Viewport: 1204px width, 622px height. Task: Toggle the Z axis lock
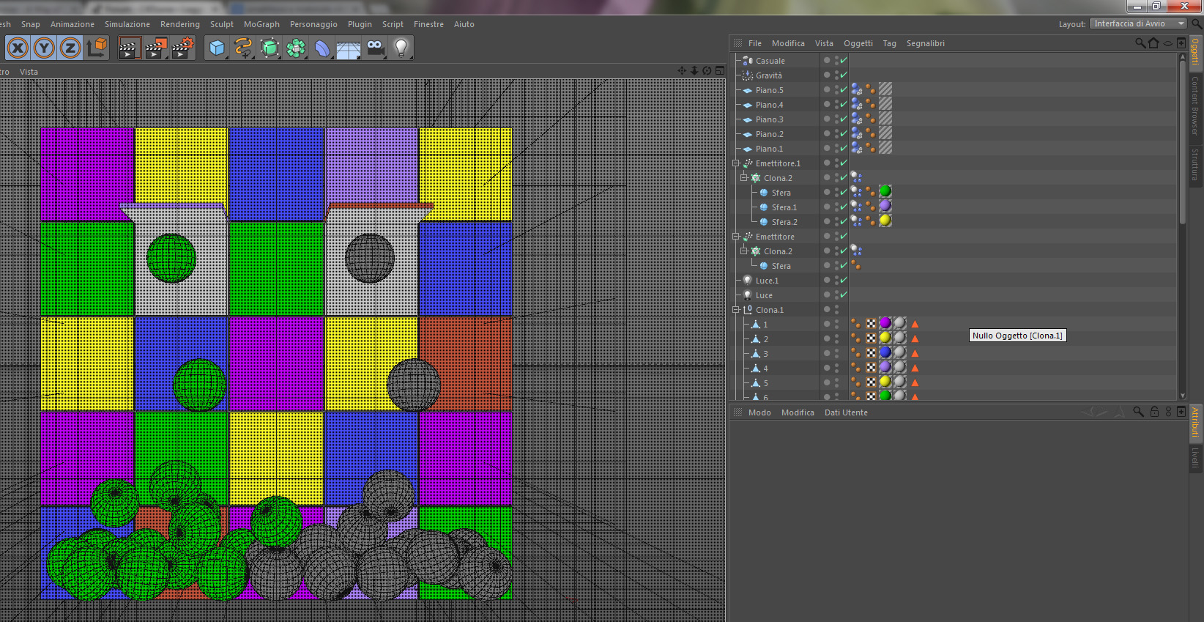pyautogui.click(x=70, y=48)
